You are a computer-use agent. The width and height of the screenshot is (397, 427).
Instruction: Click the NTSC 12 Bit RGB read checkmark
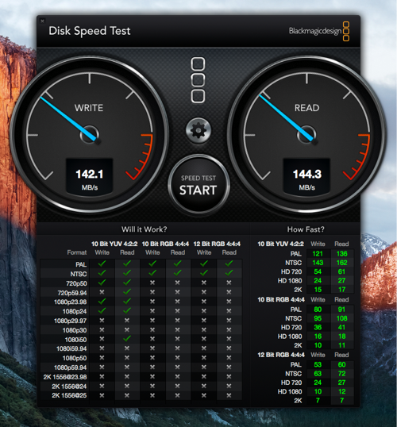[229, 272]
